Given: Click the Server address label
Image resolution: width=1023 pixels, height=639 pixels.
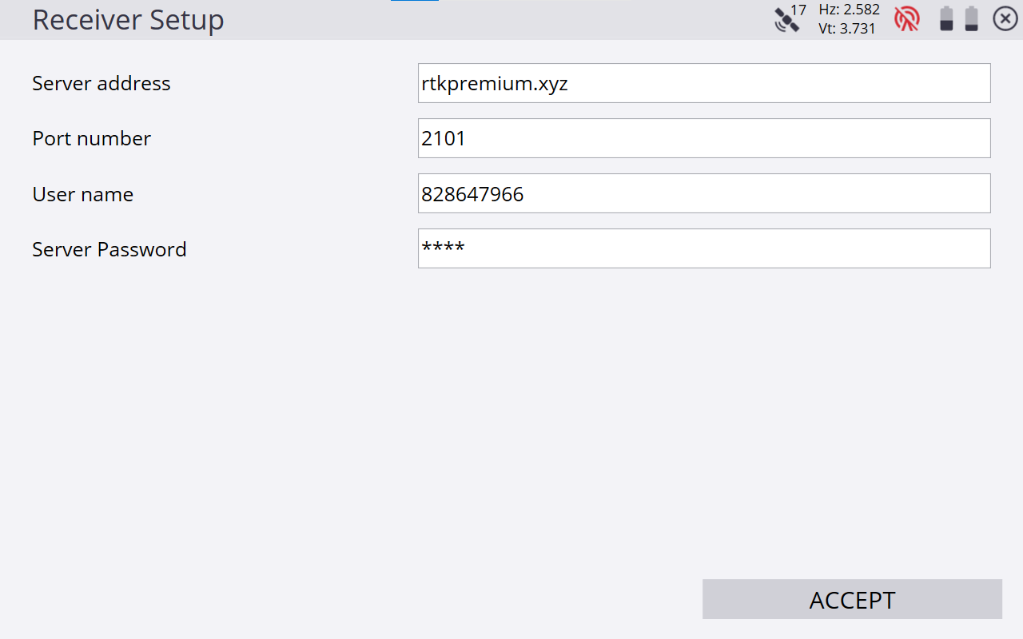Looking at the screenshot, I should click(102, 83).
